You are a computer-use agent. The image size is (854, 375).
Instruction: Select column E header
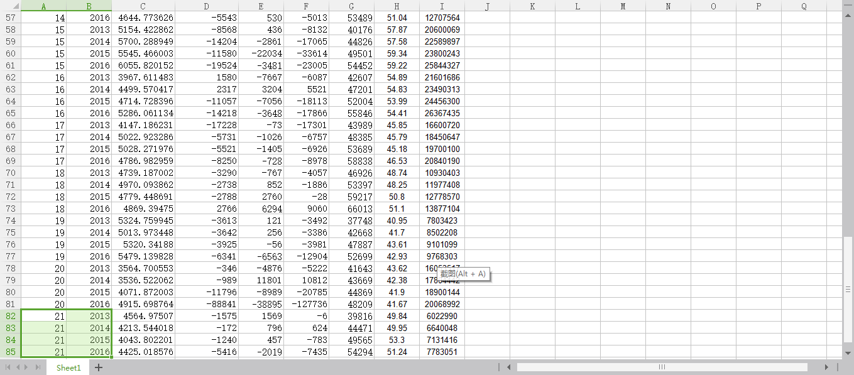pos(261,6)
